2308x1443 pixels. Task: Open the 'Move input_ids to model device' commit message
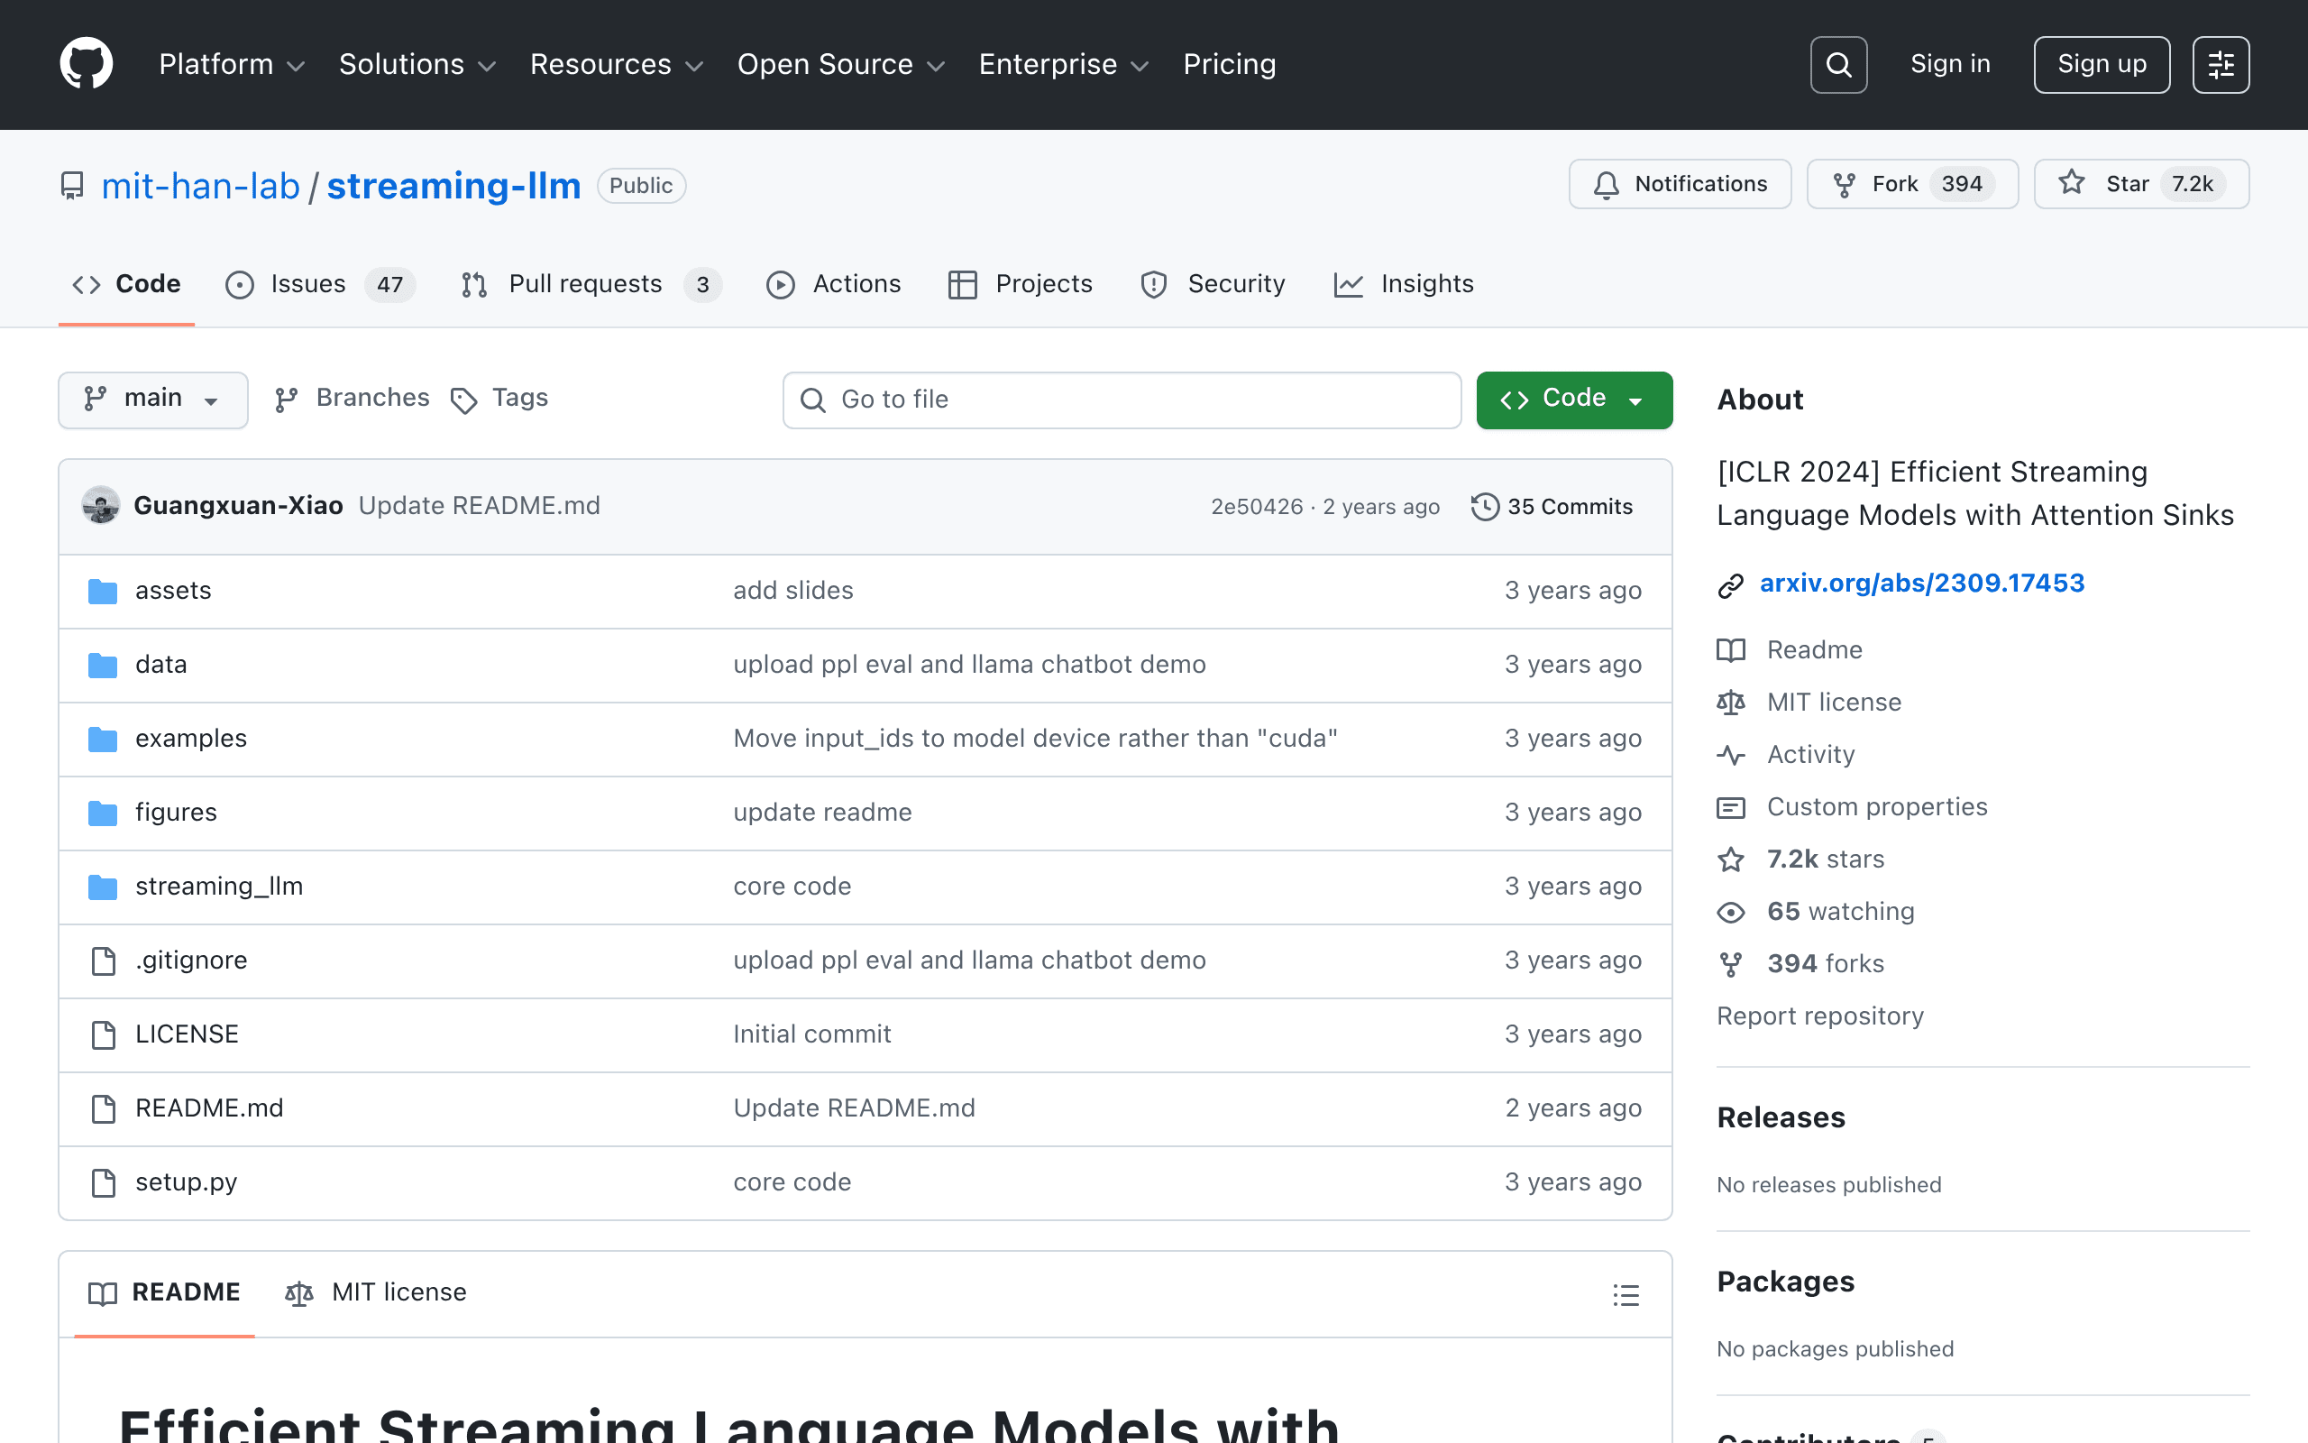click(1035, 739)
